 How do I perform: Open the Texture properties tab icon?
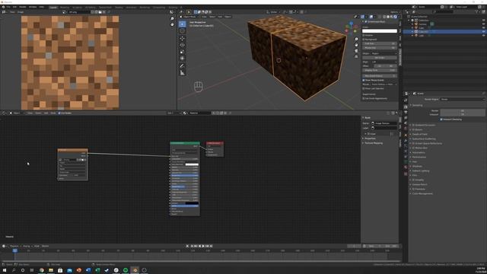[x=406, y=174]
